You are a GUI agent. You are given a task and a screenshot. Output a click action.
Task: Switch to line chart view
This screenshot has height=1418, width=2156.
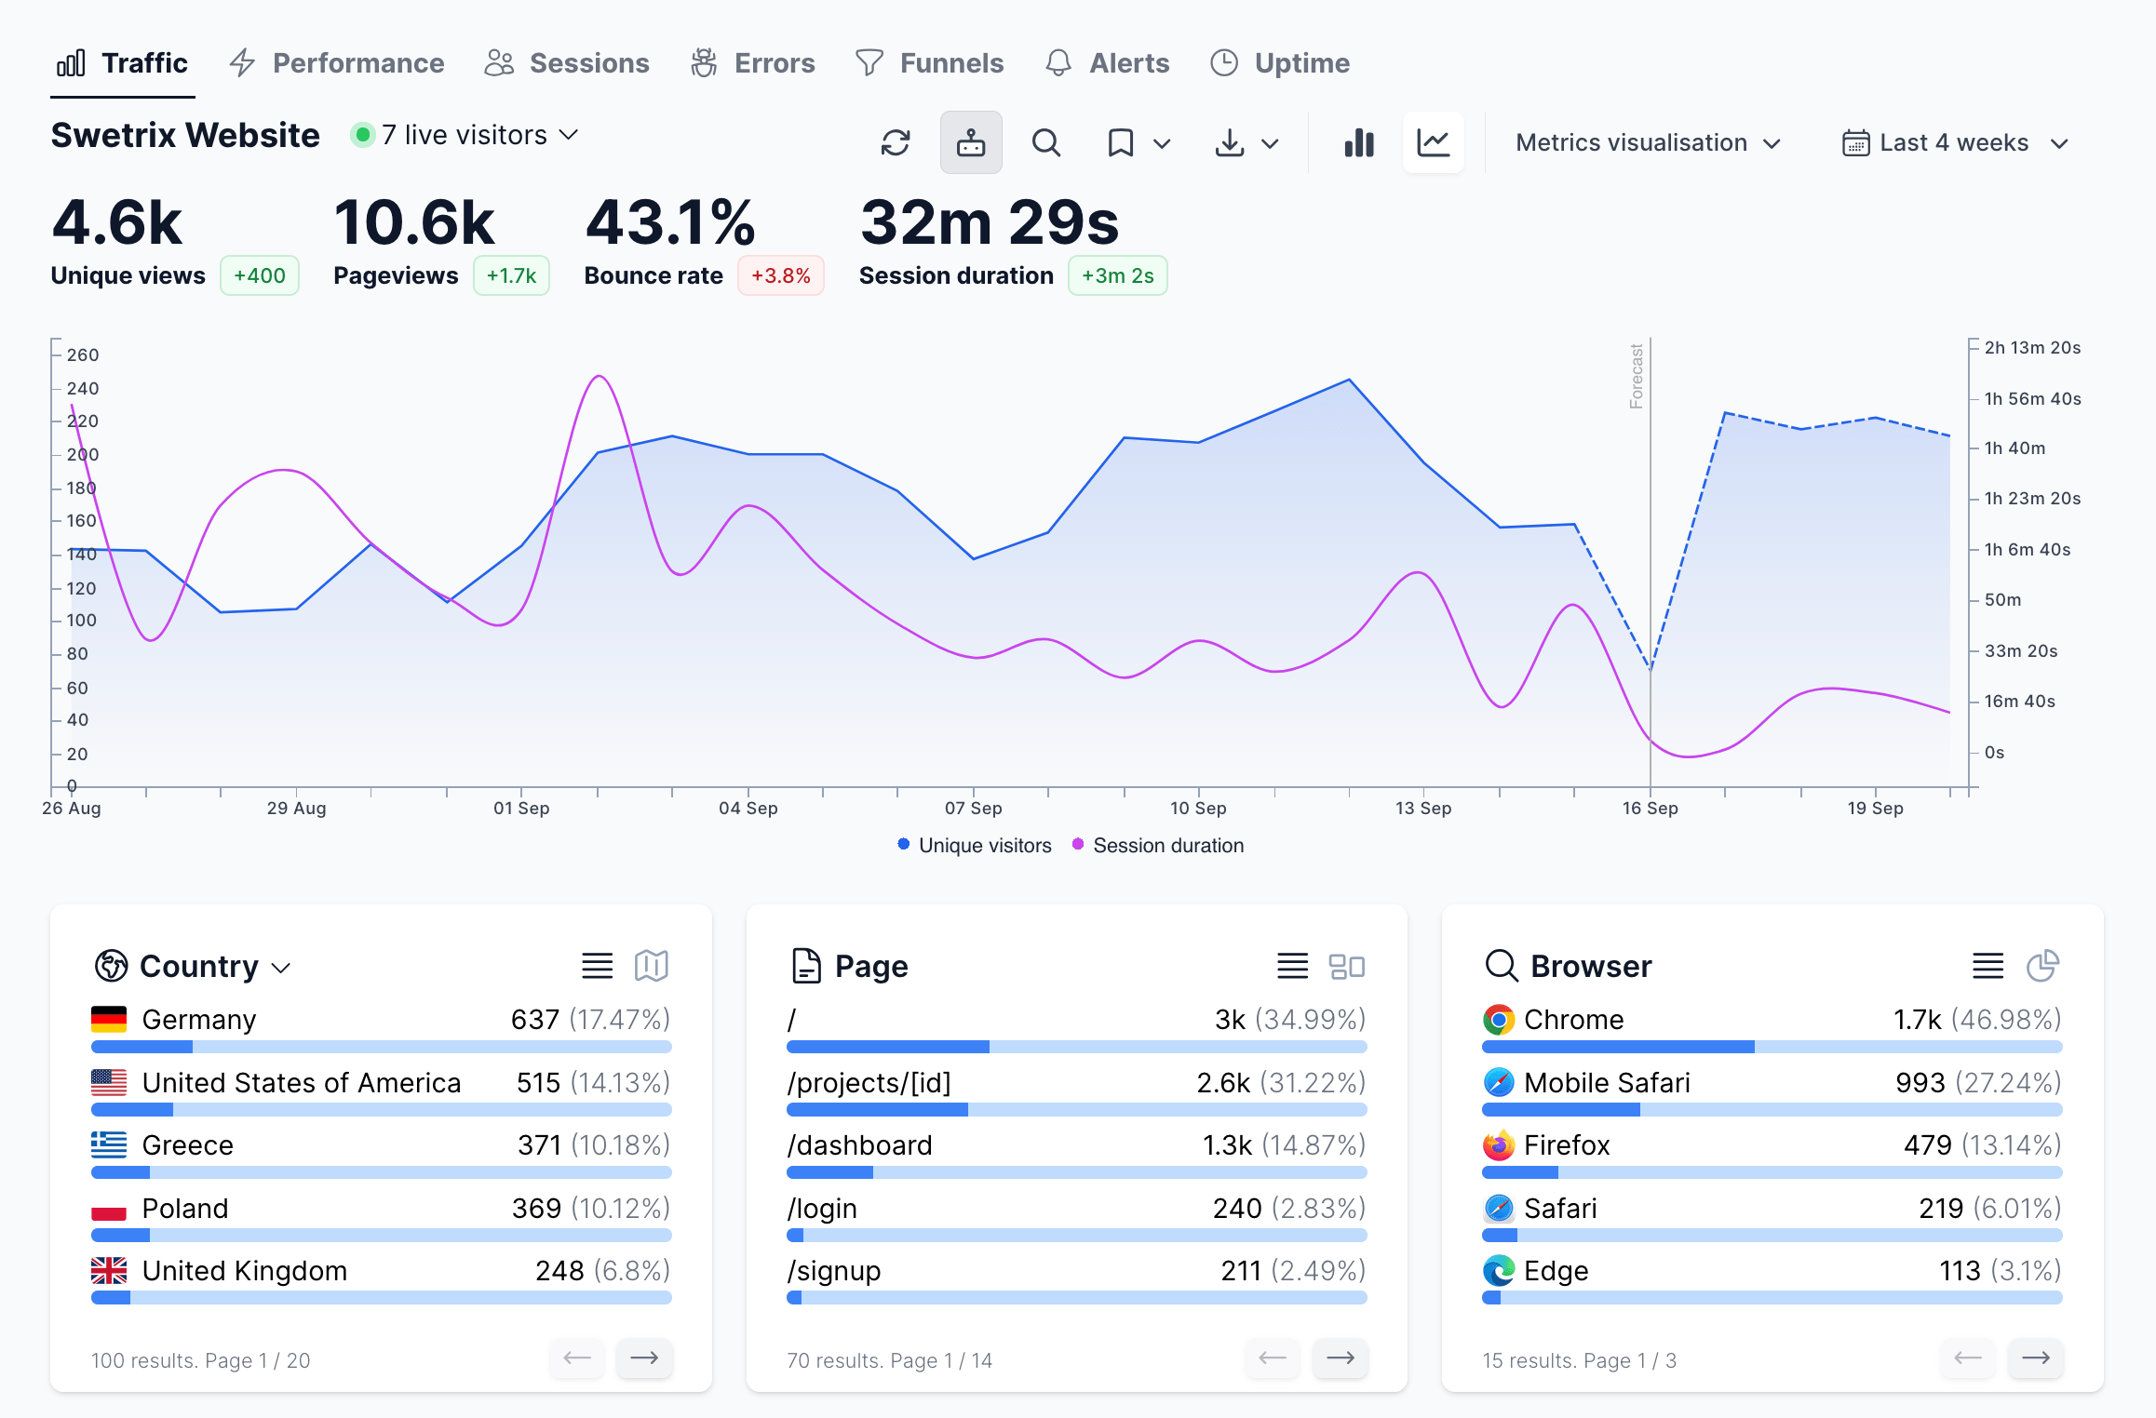tap(1434, 143)
